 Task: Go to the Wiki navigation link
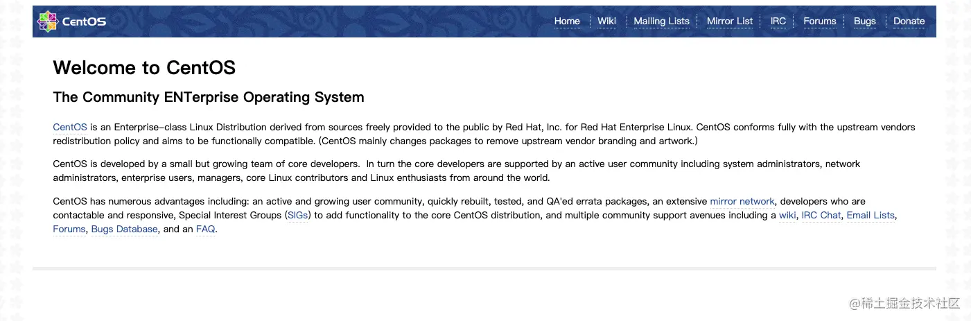point(606,21)
